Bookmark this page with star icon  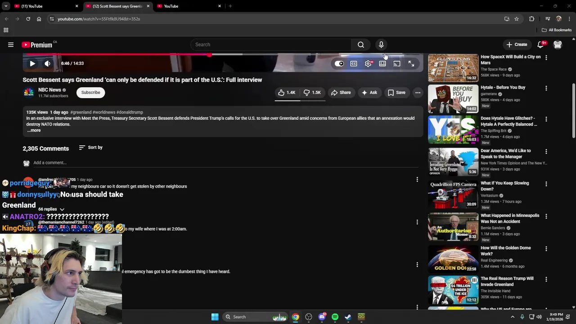click(517, 19)
